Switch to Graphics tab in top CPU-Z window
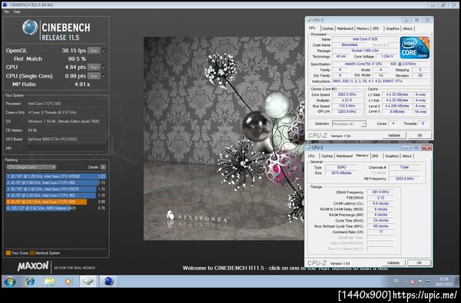The height and width of the screenshot is (303, 461). [x=392, y=28]
